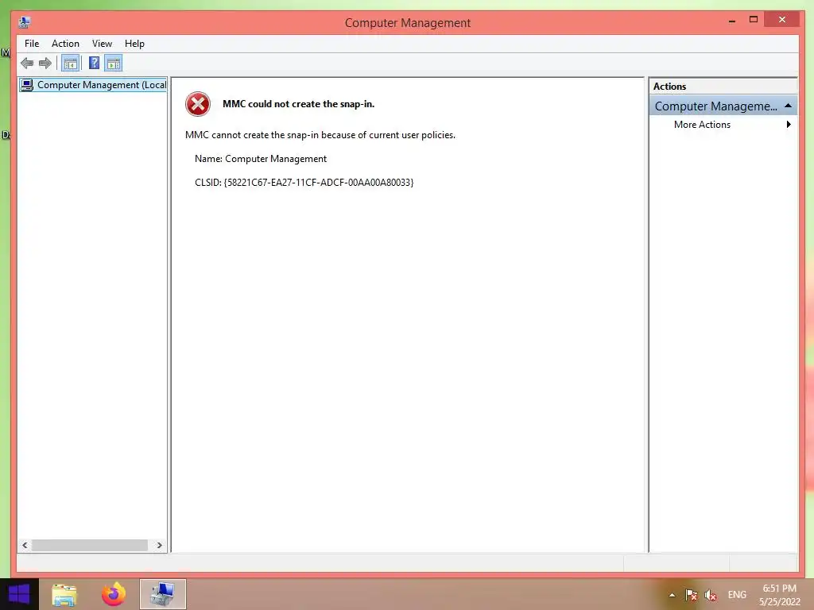Viewport: 814px width, 610px height.
Task: Show hidden tray icons arrow
Action: coord(672,595)
